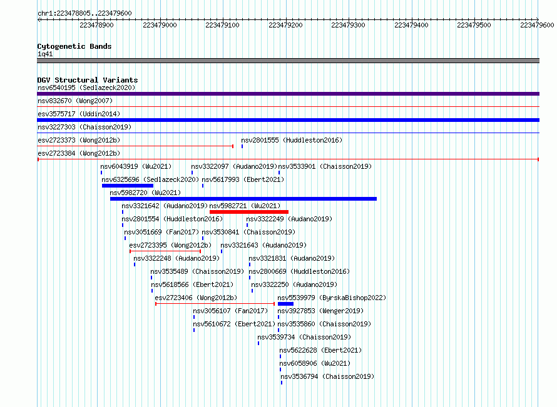Select the blue nsv5539979 variant bar

[285, 304]
